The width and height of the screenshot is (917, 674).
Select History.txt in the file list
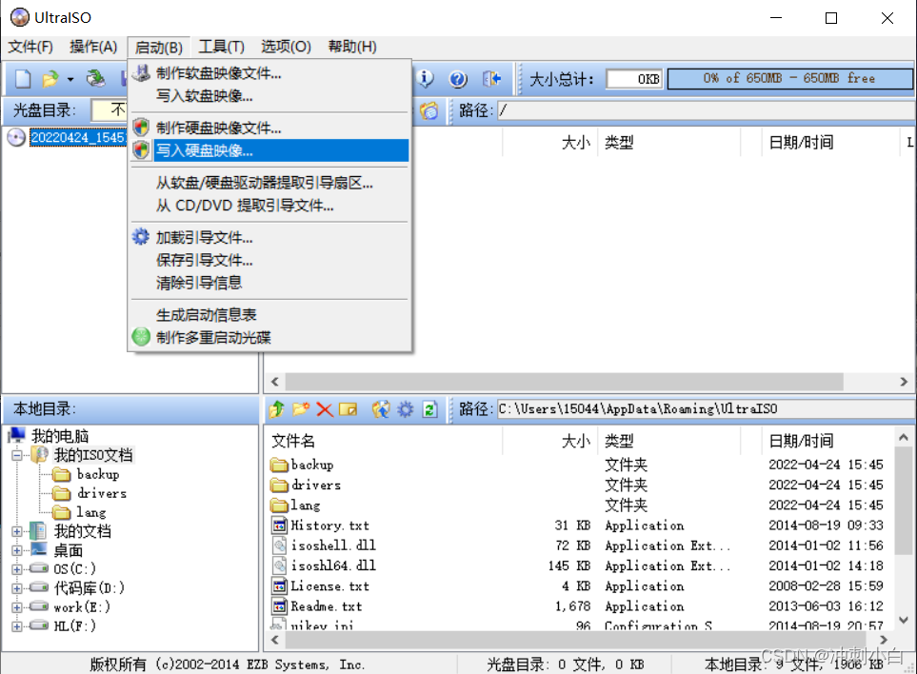click(x=329, y=525)
